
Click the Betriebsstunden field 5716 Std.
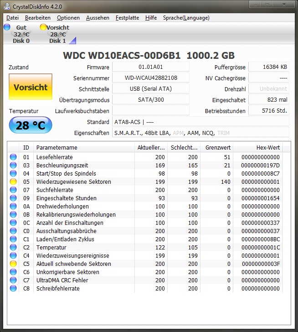click(x=268, y=111)
